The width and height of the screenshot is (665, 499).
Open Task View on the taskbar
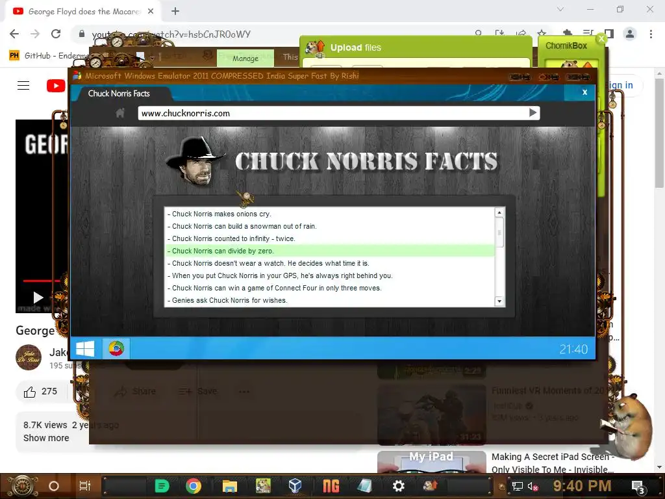(85, 486)
